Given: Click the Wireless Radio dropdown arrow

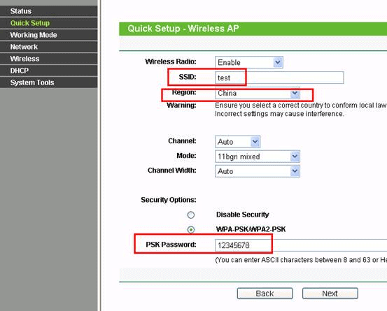Looking at the screenshot, I should click(x=278, y=62).
